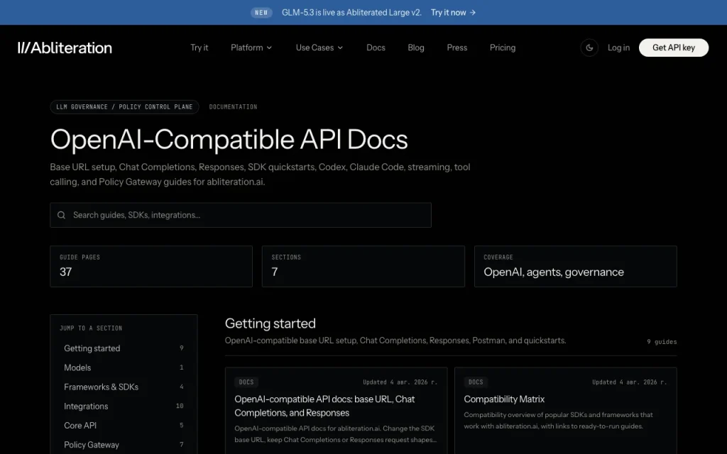Screen dimensions: 727x454
Task: Click the Documentation breadcrumb label
Action: click(x=233, y=107)
